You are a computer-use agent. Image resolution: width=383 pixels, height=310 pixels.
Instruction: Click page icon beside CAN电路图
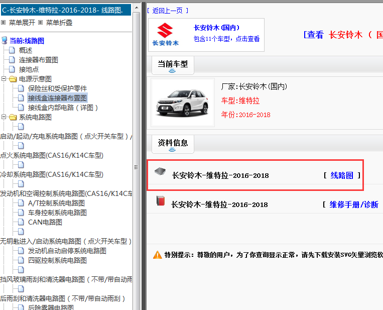point(21,222)
